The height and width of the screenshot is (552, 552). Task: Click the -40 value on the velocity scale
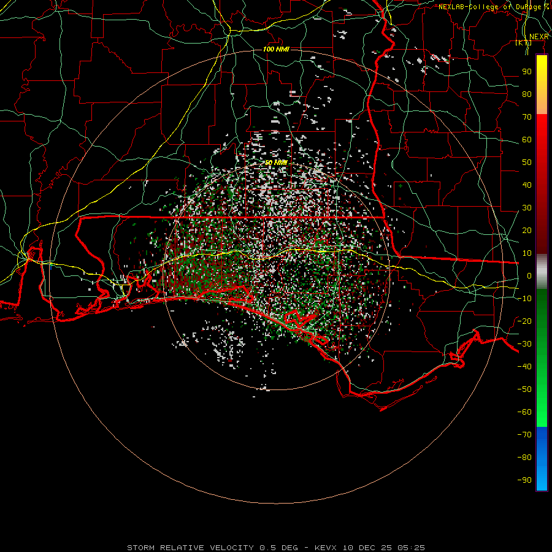point(524,367)
